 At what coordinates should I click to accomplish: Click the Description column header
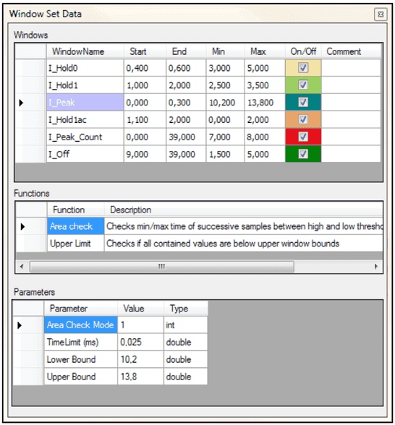coord(243,210)
